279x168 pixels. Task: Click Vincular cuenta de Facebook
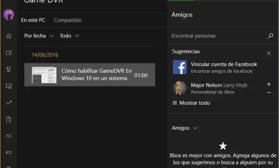224,64
